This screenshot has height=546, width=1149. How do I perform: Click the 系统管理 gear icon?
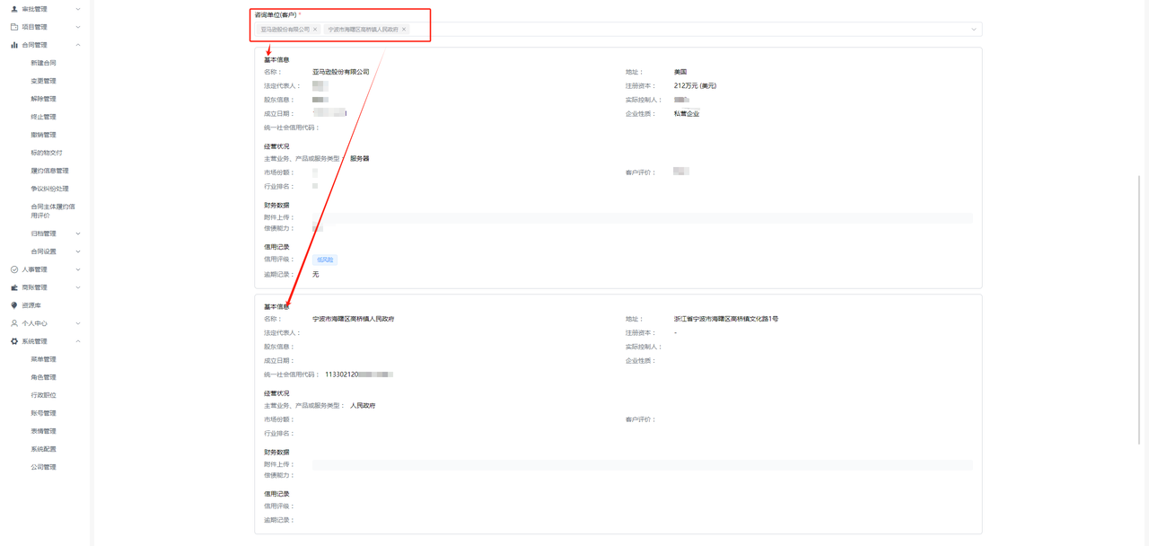click(14, 341)
